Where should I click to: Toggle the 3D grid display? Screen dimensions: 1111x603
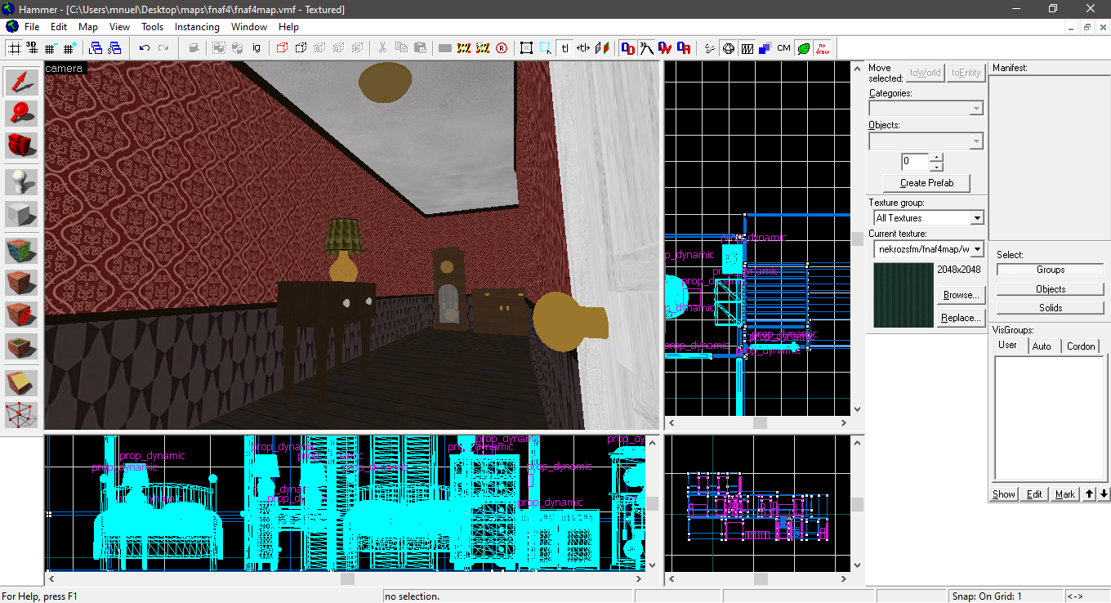pyautogui.click(x=33, y=48)
